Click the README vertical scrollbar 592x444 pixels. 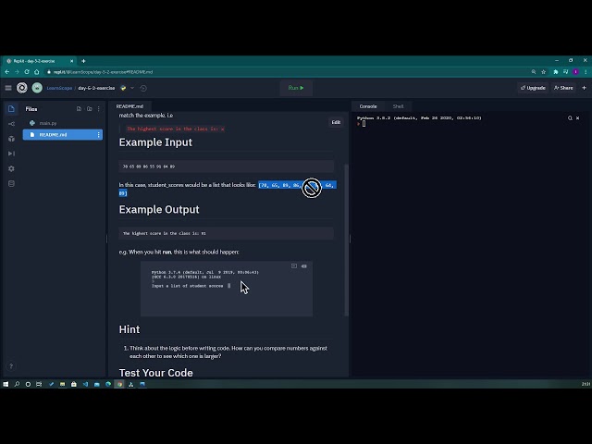point(346,240)
